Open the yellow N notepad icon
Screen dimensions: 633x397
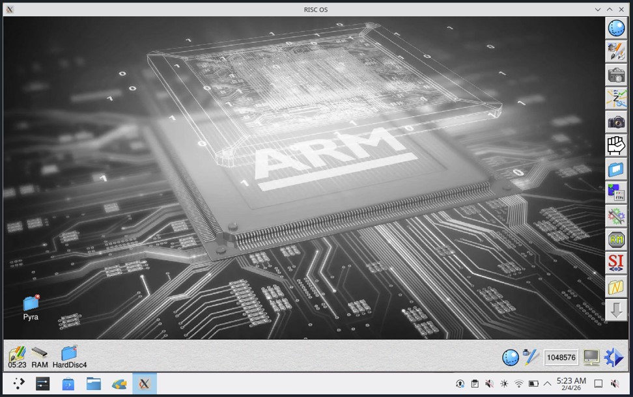[616, 286]
